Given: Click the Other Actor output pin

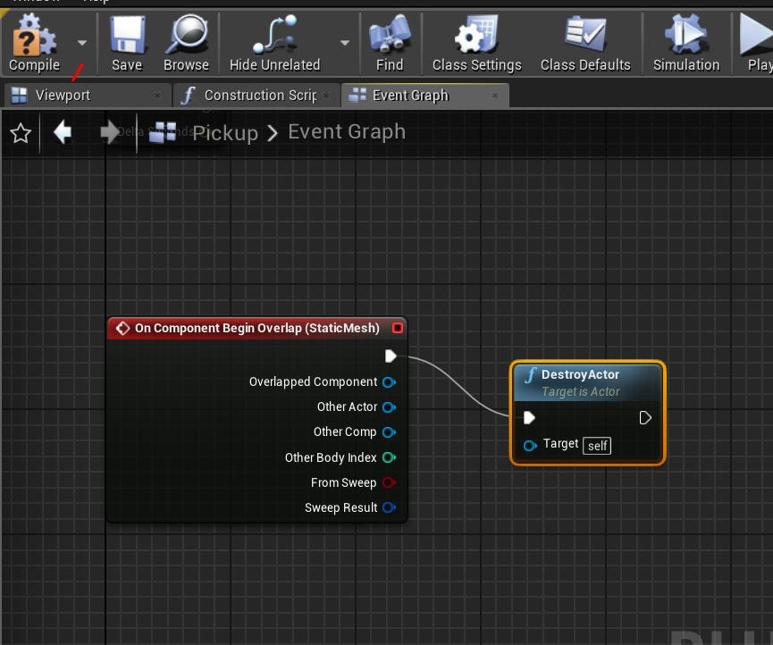Looking at the screenshot, I should tap(389, 407).
